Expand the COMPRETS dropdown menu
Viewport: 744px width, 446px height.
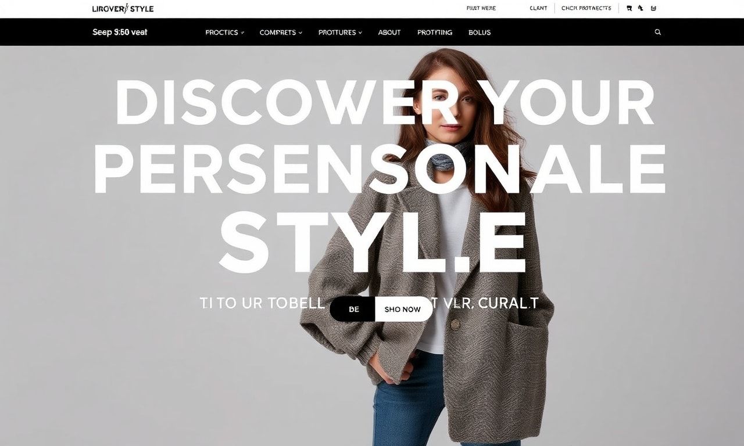(281, 33)
